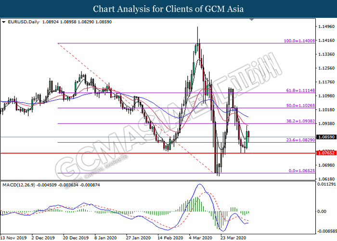Click the 1.12560 price axis value
This screenshot has height=241, width=337.
tap(326, 68)
